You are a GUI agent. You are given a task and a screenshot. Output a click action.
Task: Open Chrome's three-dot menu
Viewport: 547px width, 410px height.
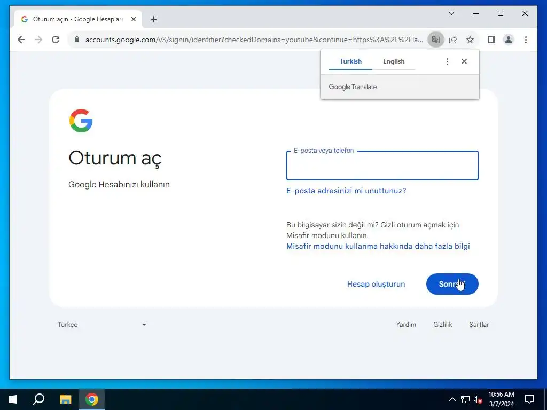click(526, 40)
